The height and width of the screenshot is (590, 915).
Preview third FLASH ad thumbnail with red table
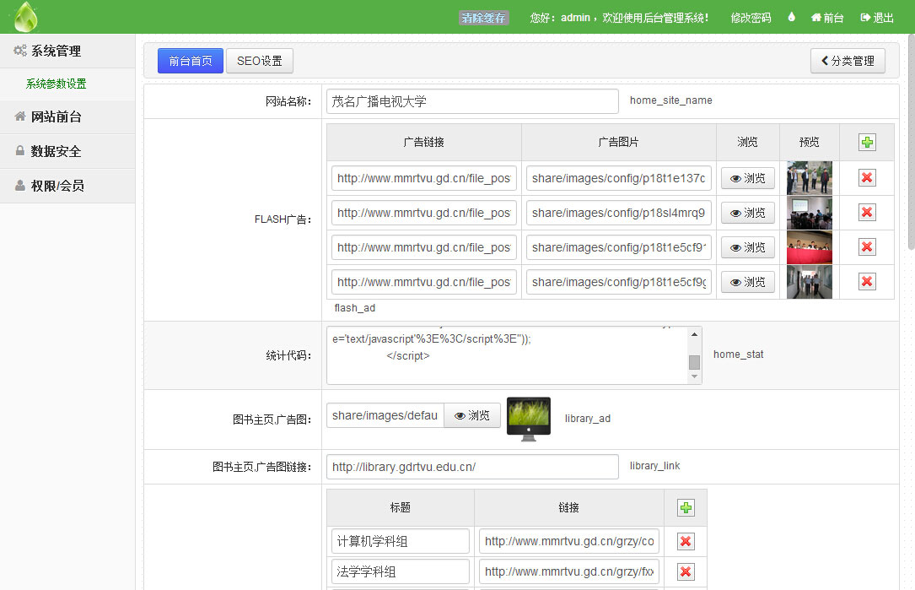tap(810, 247)
